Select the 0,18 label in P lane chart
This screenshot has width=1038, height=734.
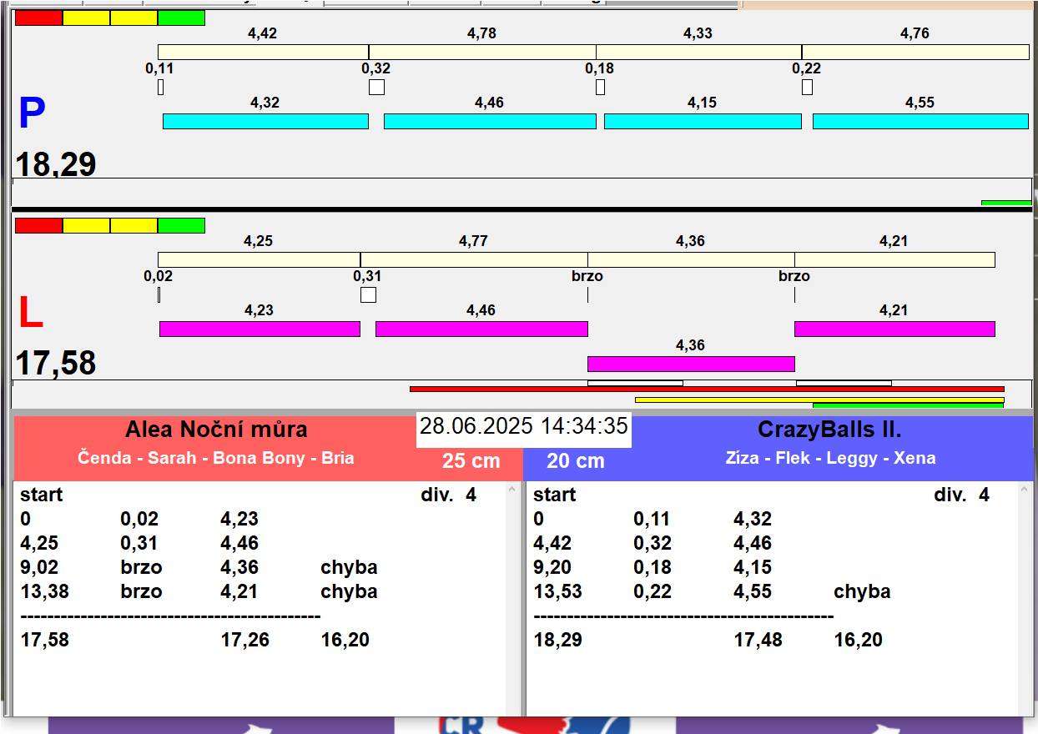(599, 69)
